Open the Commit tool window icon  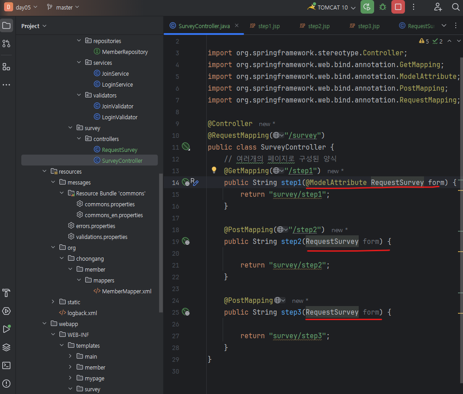6,44
